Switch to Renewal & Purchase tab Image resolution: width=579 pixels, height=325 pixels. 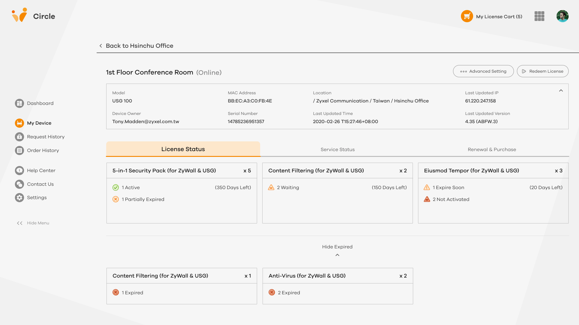tap(492, 150)
